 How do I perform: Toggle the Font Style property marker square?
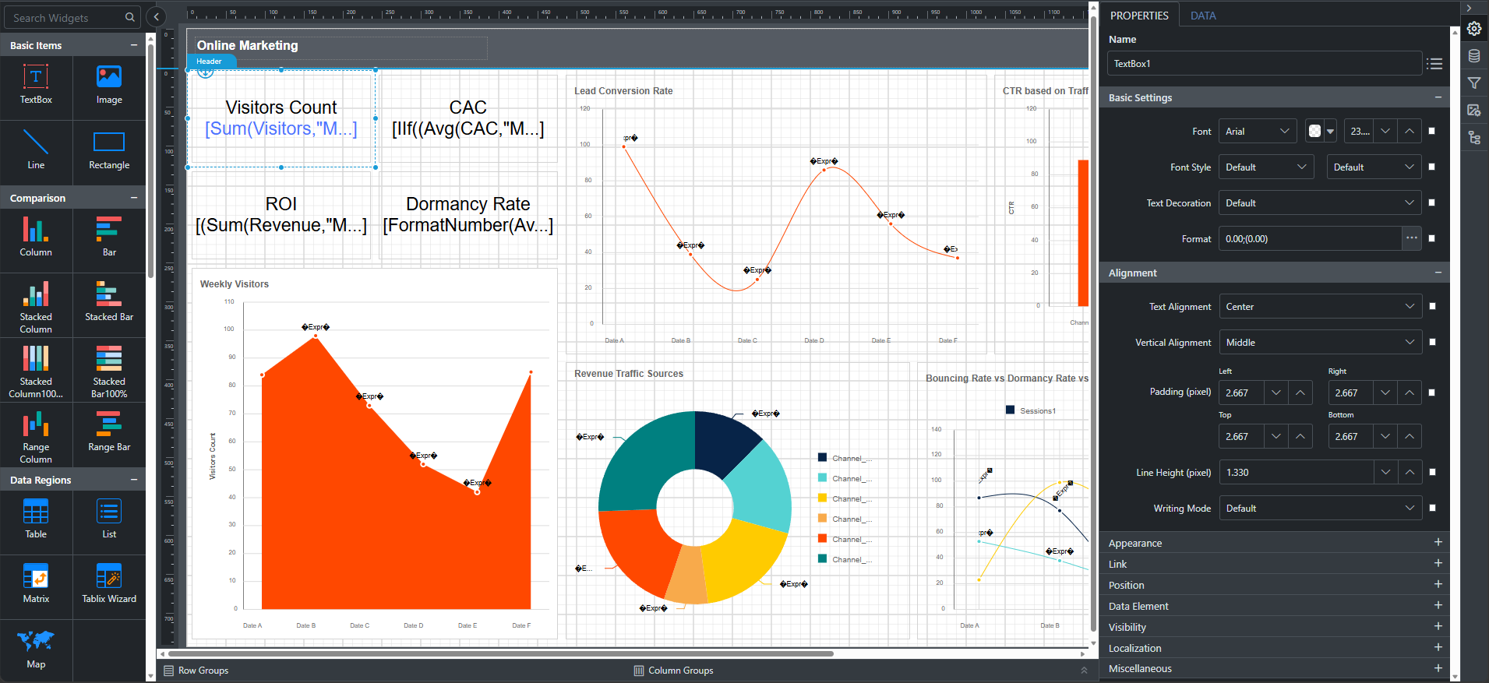1432,167
